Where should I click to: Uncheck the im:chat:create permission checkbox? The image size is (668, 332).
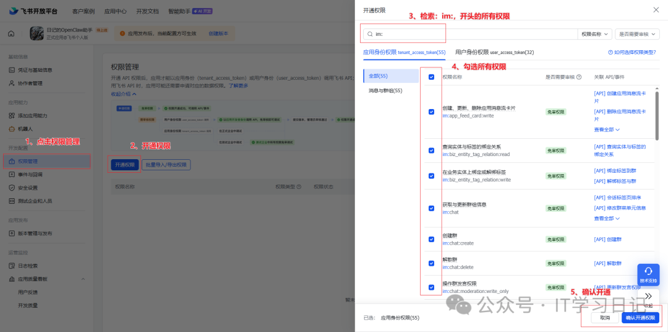click(x=431, y=239)
